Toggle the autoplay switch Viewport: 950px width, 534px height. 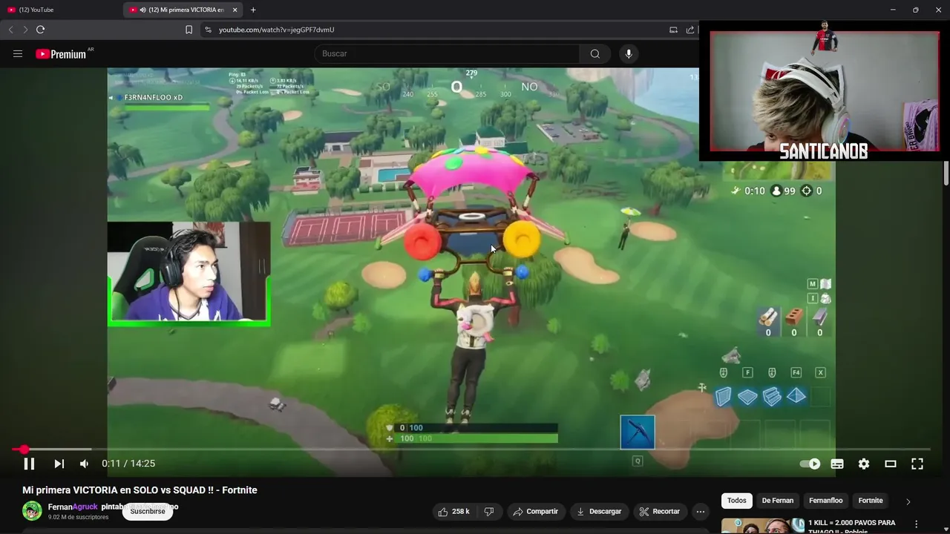click(x=810, y=464)
